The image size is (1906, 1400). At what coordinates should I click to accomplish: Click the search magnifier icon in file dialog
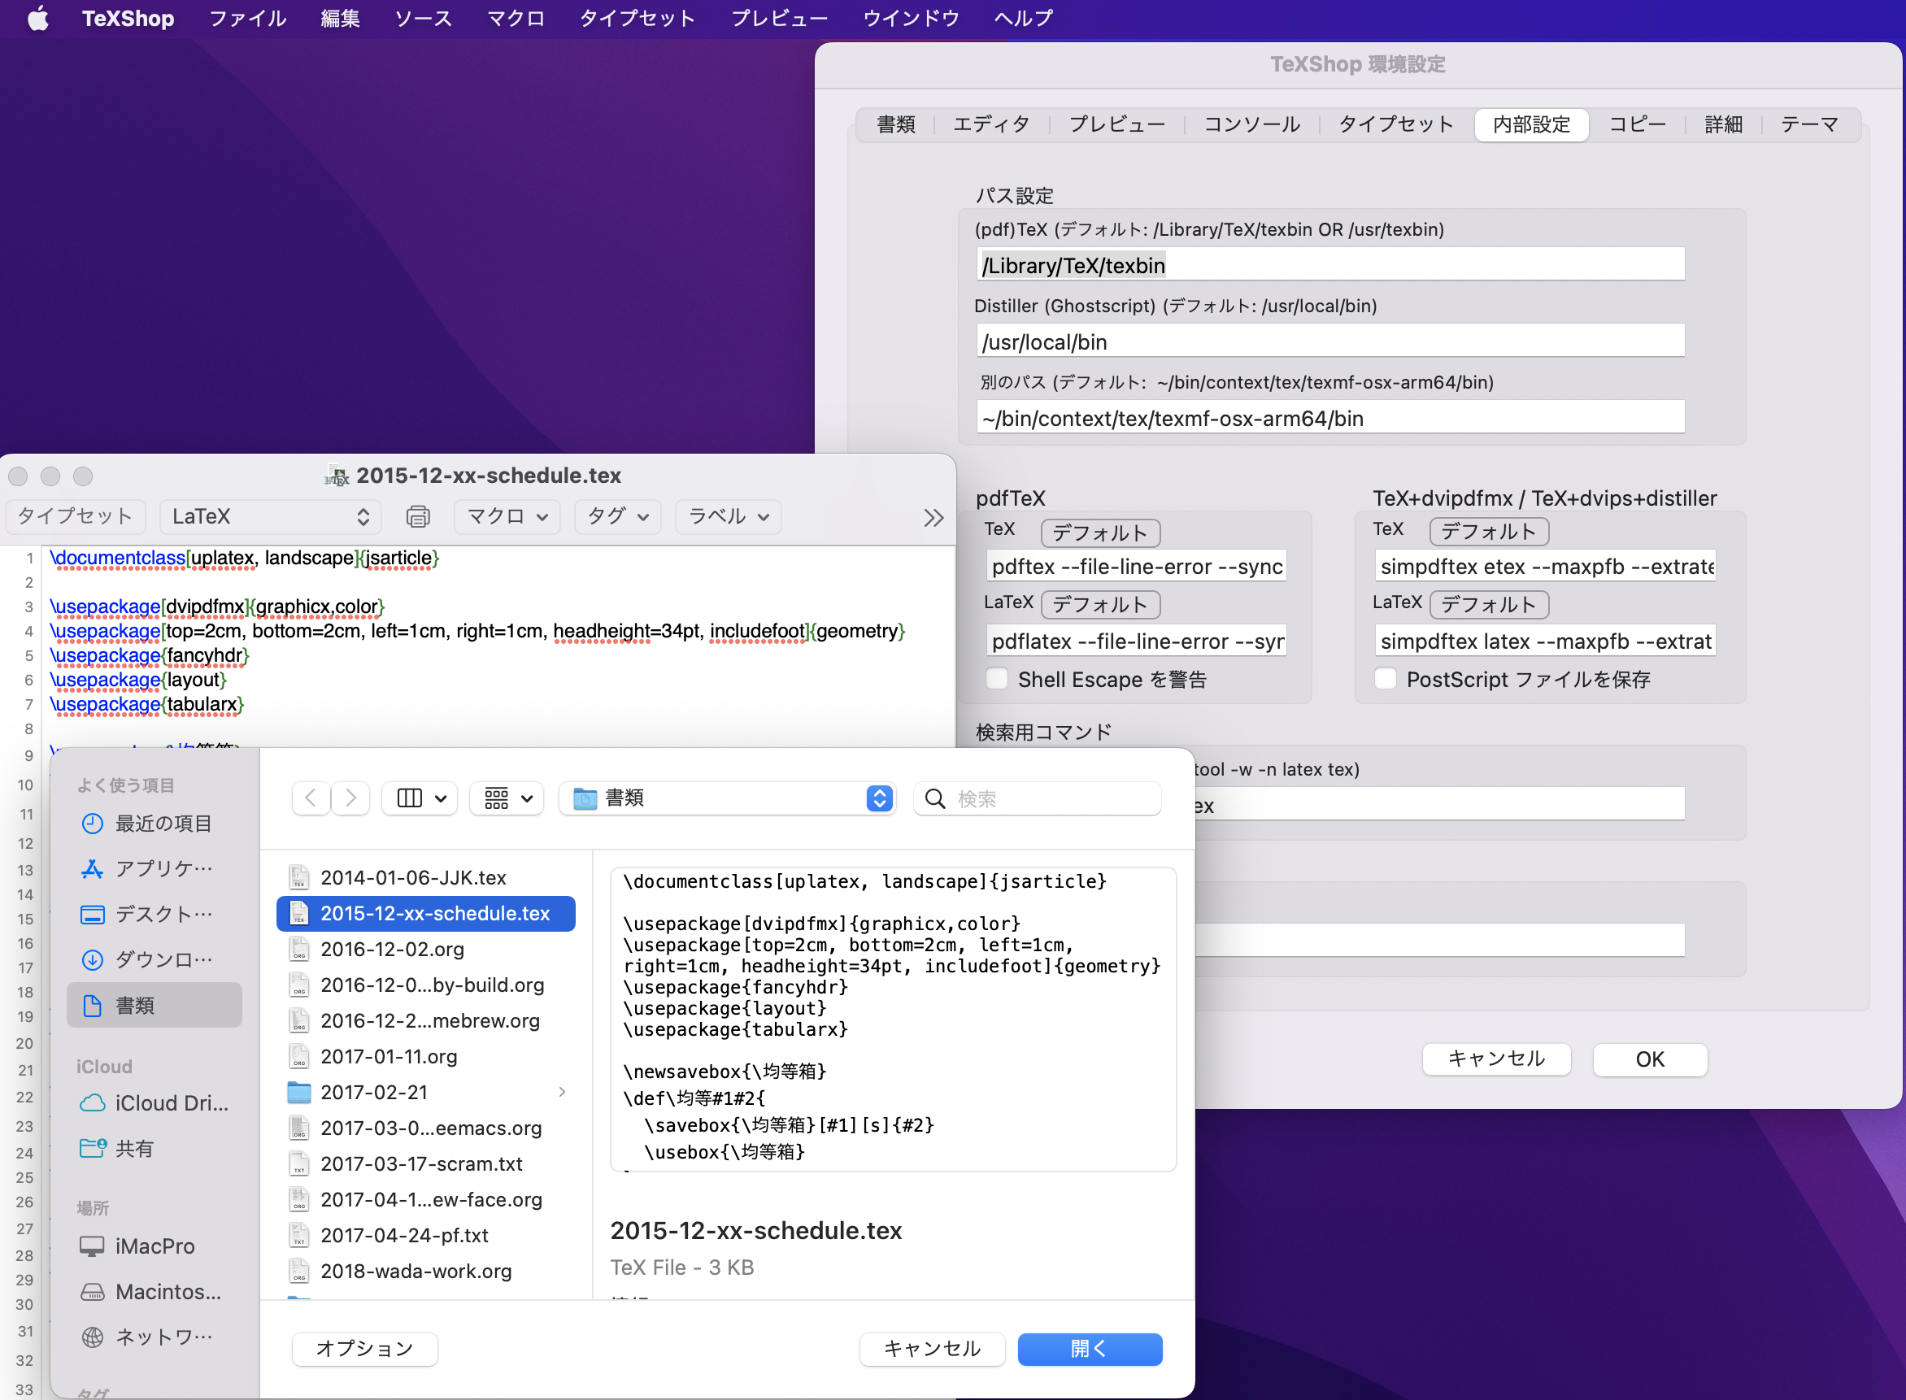[935, 798]
